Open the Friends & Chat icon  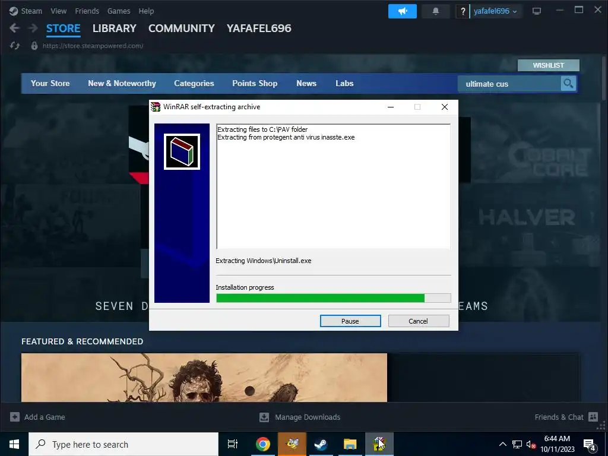pos(593,417)
